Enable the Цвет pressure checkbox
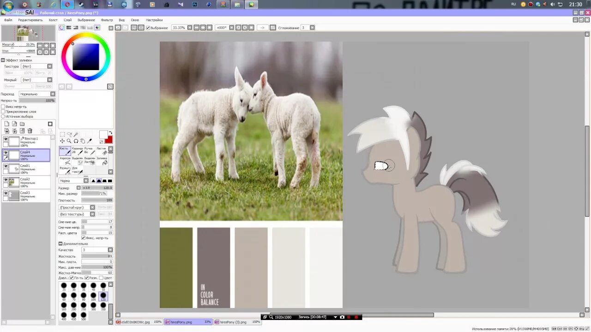Image resolution: width=591 pixels, height=332 pixels. tap(102, 278)
